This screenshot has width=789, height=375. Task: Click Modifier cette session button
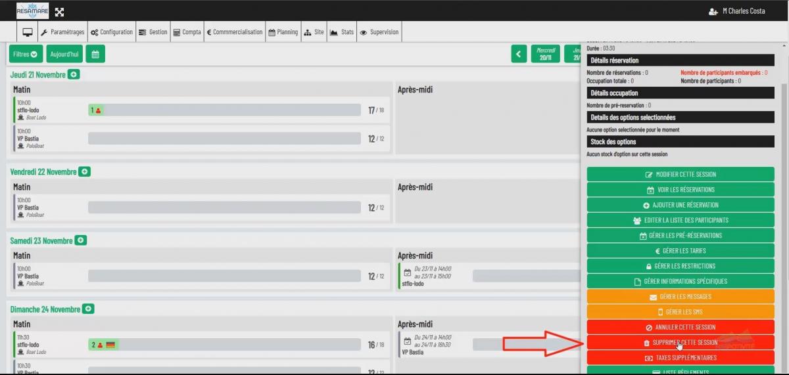pyautogui.click(x=681, y=174)
